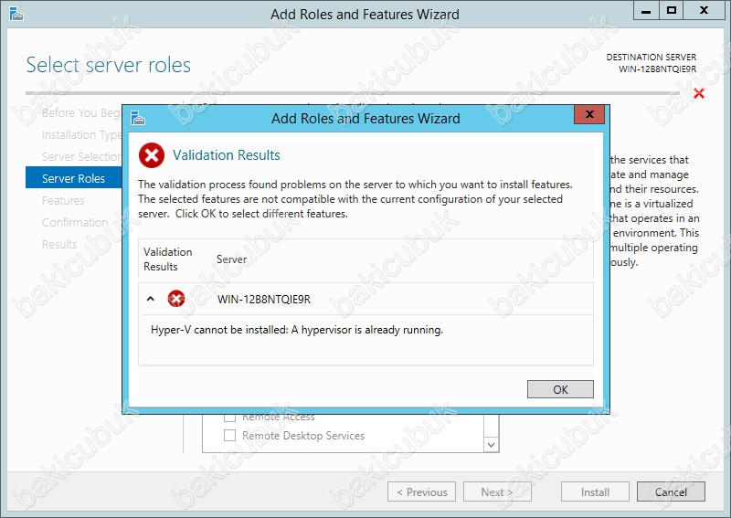Click OK in the Validation Results dialog
This screenshot has width=731, height=518.
click(x=560, y=389)
